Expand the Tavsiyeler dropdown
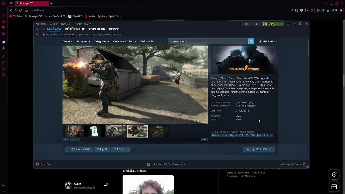The image size is (345, 194). click(x=84, y=41)
